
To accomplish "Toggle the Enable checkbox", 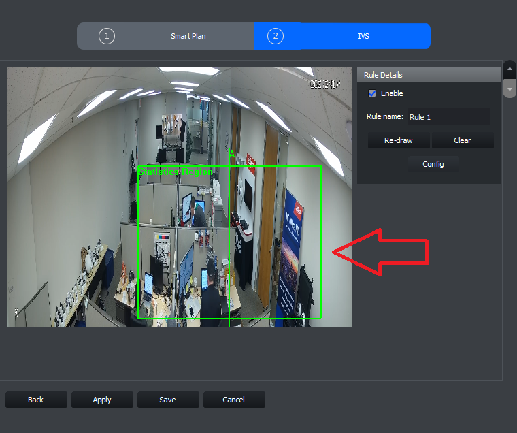I will [x=372, y=93].
